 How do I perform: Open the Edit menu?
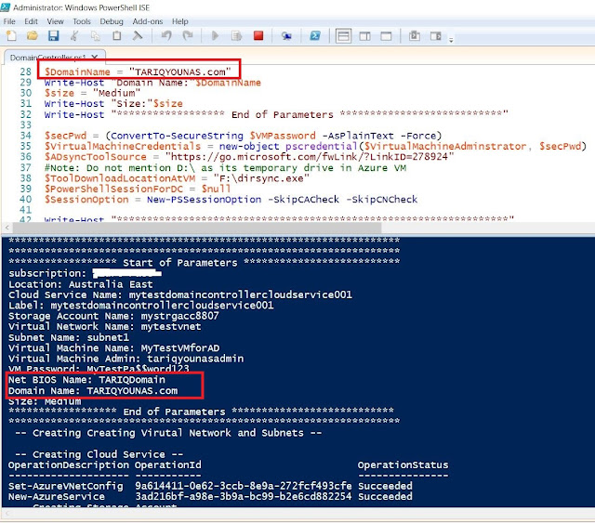pyautogui.click(x=31, y=21)
